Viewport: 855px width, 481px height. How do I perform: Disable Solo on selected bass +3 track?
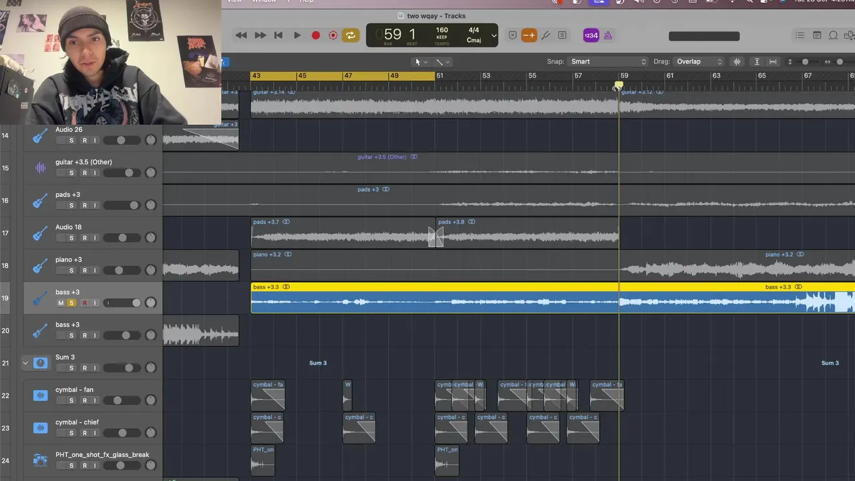71,303
